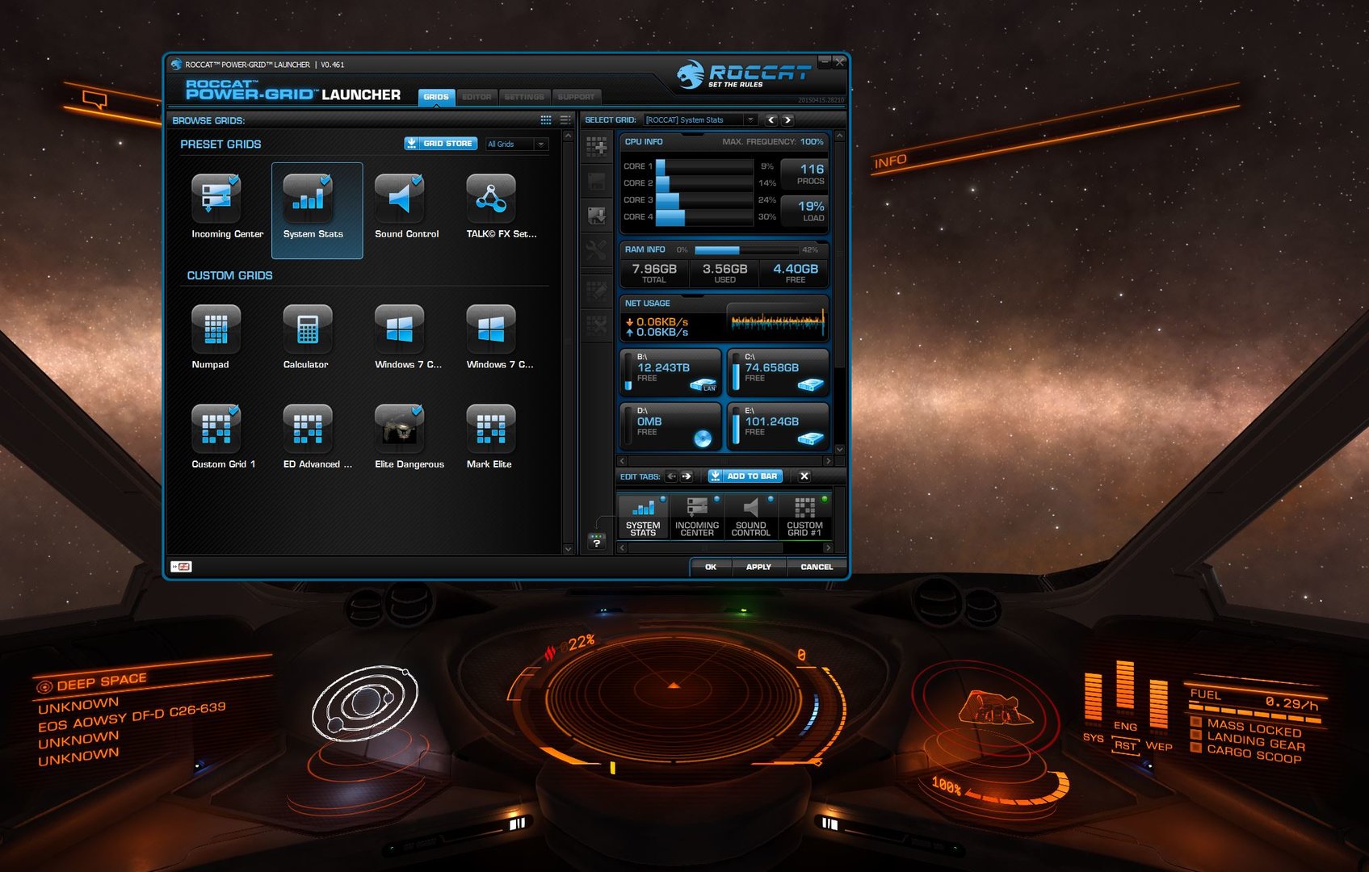Click the 116 PROCS tile
Image resolution: width=1369 pixels, height=872 pixels.
tap(804, 174)
